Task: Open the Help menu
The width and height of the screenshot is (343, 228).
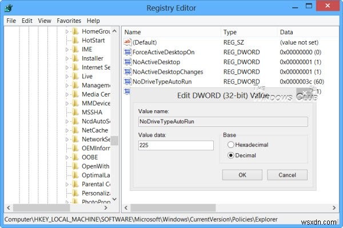Action: (x=93, y=21)
